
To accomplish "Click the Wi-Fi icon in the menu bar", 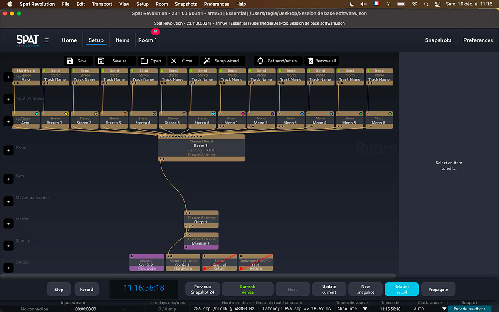I will 415,4.
